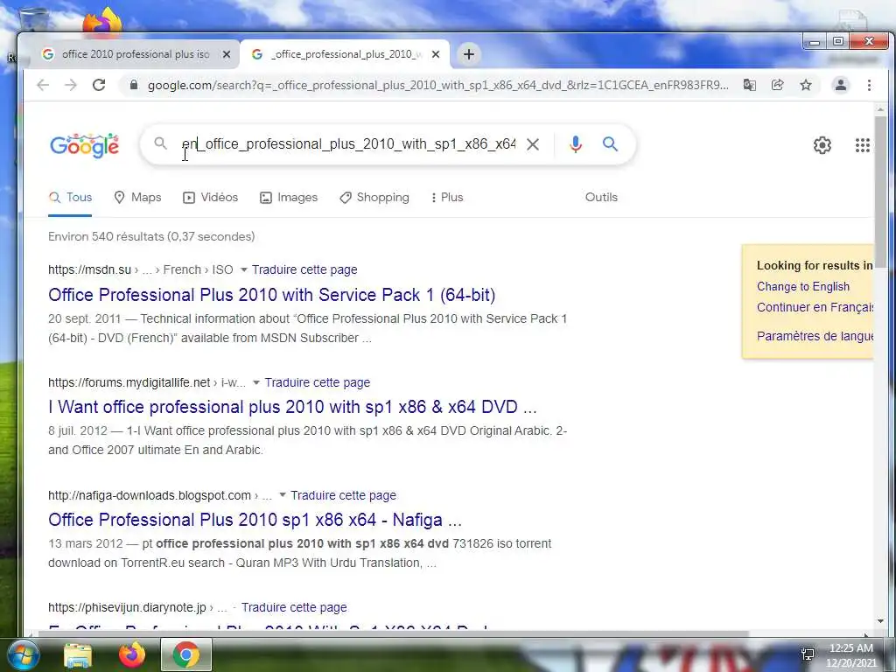Open Google settings gear
The height and width of the screenshot is (672, 896).
pyautogui.click(x=822, y=145)
